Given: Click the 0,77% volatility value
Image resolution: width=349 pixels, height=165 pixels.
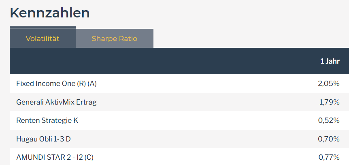Looking at the screenshot, I should coord(329,157).
